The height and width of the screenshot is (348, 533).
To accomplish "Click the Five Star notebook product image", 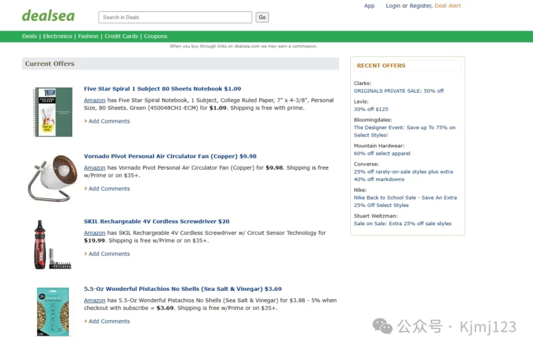I will [53, 112].
